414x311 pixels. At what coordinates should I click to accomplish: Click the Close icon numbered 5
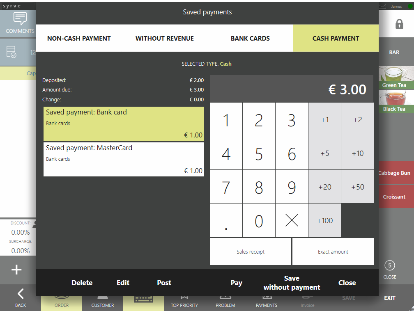tap(389, 265)
